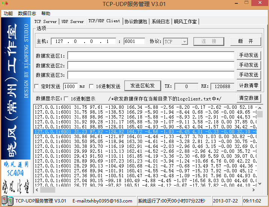This screenshot has width=269, height=207.
Task: Select the data row starting 31.88 98.96
Action: point(145,117)
